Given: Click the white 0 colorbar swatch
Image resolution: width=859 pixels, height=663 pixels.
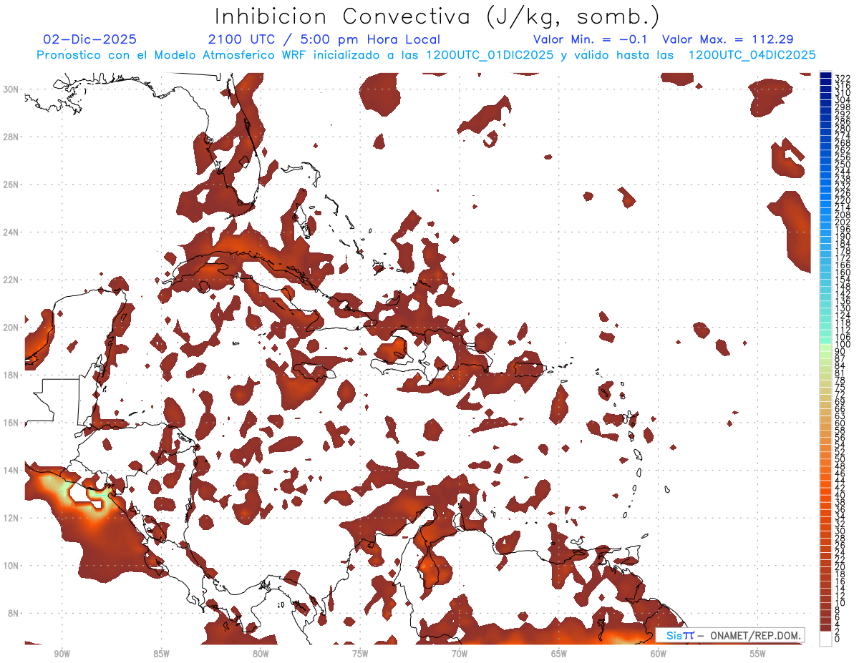Looking at the screenshot, I should [825, 638].
